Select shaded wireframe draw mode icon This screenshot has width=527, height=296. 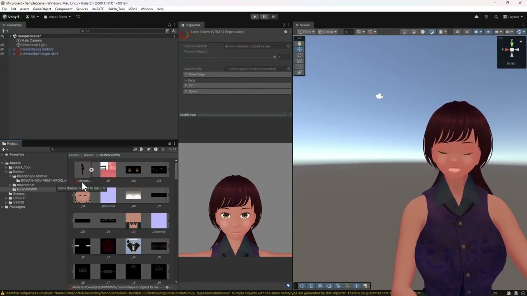coord(414,32)
